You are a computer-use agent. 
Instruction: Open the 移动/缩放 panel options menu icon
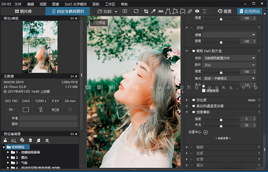coord(72,18)
